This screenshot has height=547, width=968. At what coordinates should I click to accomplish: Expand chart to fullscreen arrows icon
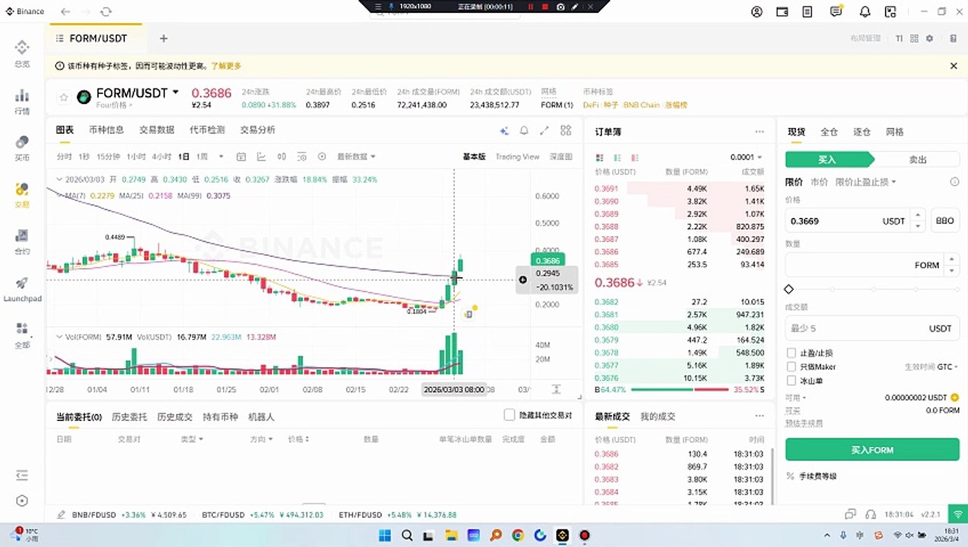click(544, 131)
